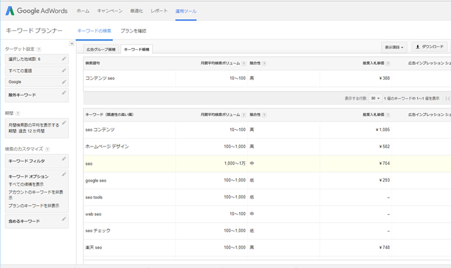Click the コンテンツ seo search term row
Screen dimensions: 451x268
[267, 78]
